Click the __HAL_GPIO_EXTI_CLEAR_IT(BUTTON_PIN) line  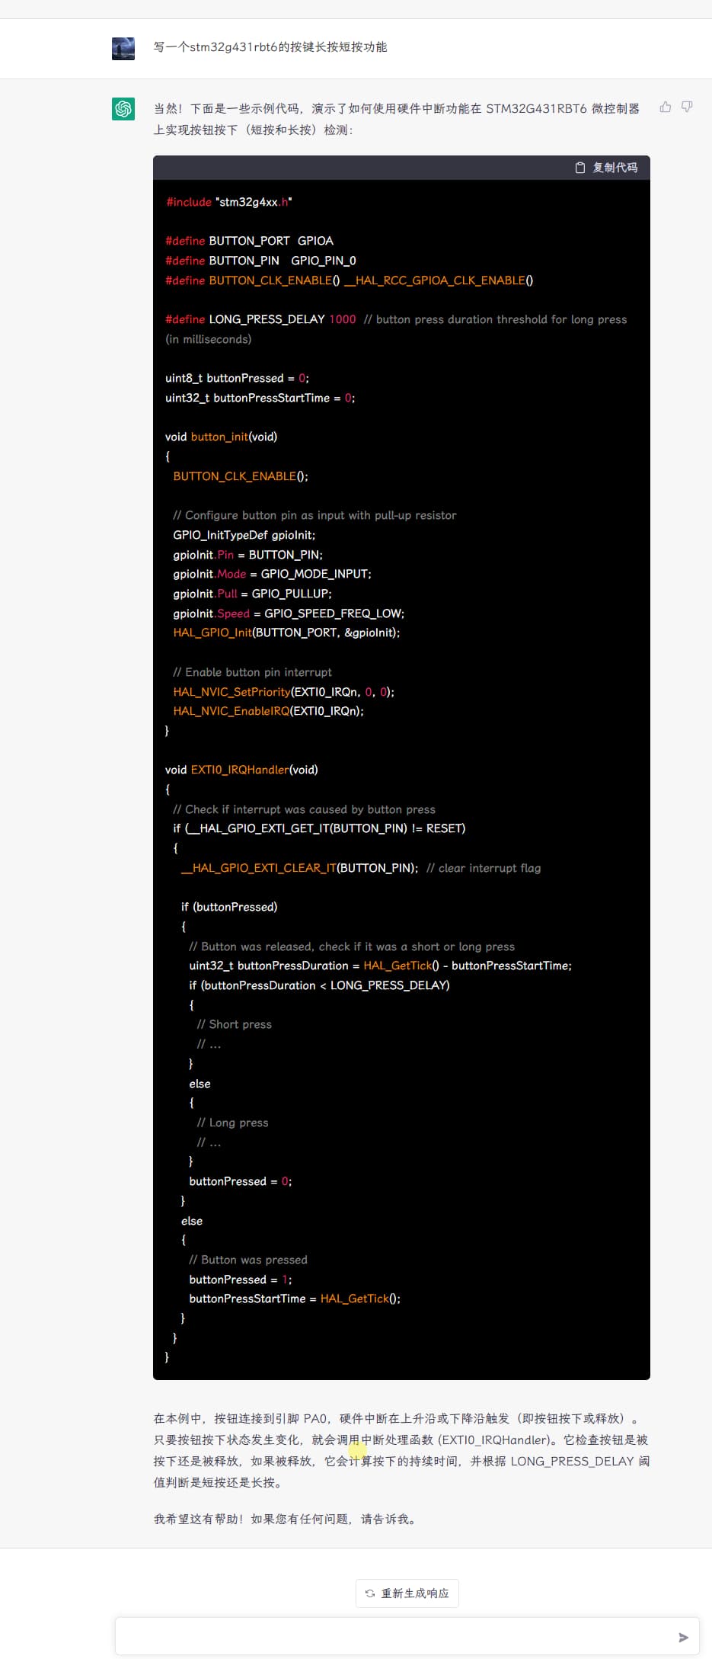299,868
